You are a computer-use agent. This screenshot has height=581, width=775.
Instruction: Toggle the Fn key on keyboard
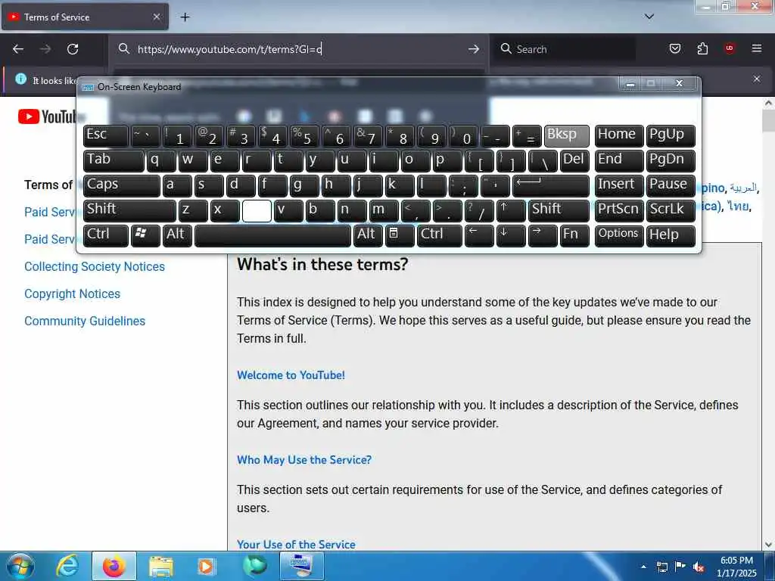tap(574, 235)
